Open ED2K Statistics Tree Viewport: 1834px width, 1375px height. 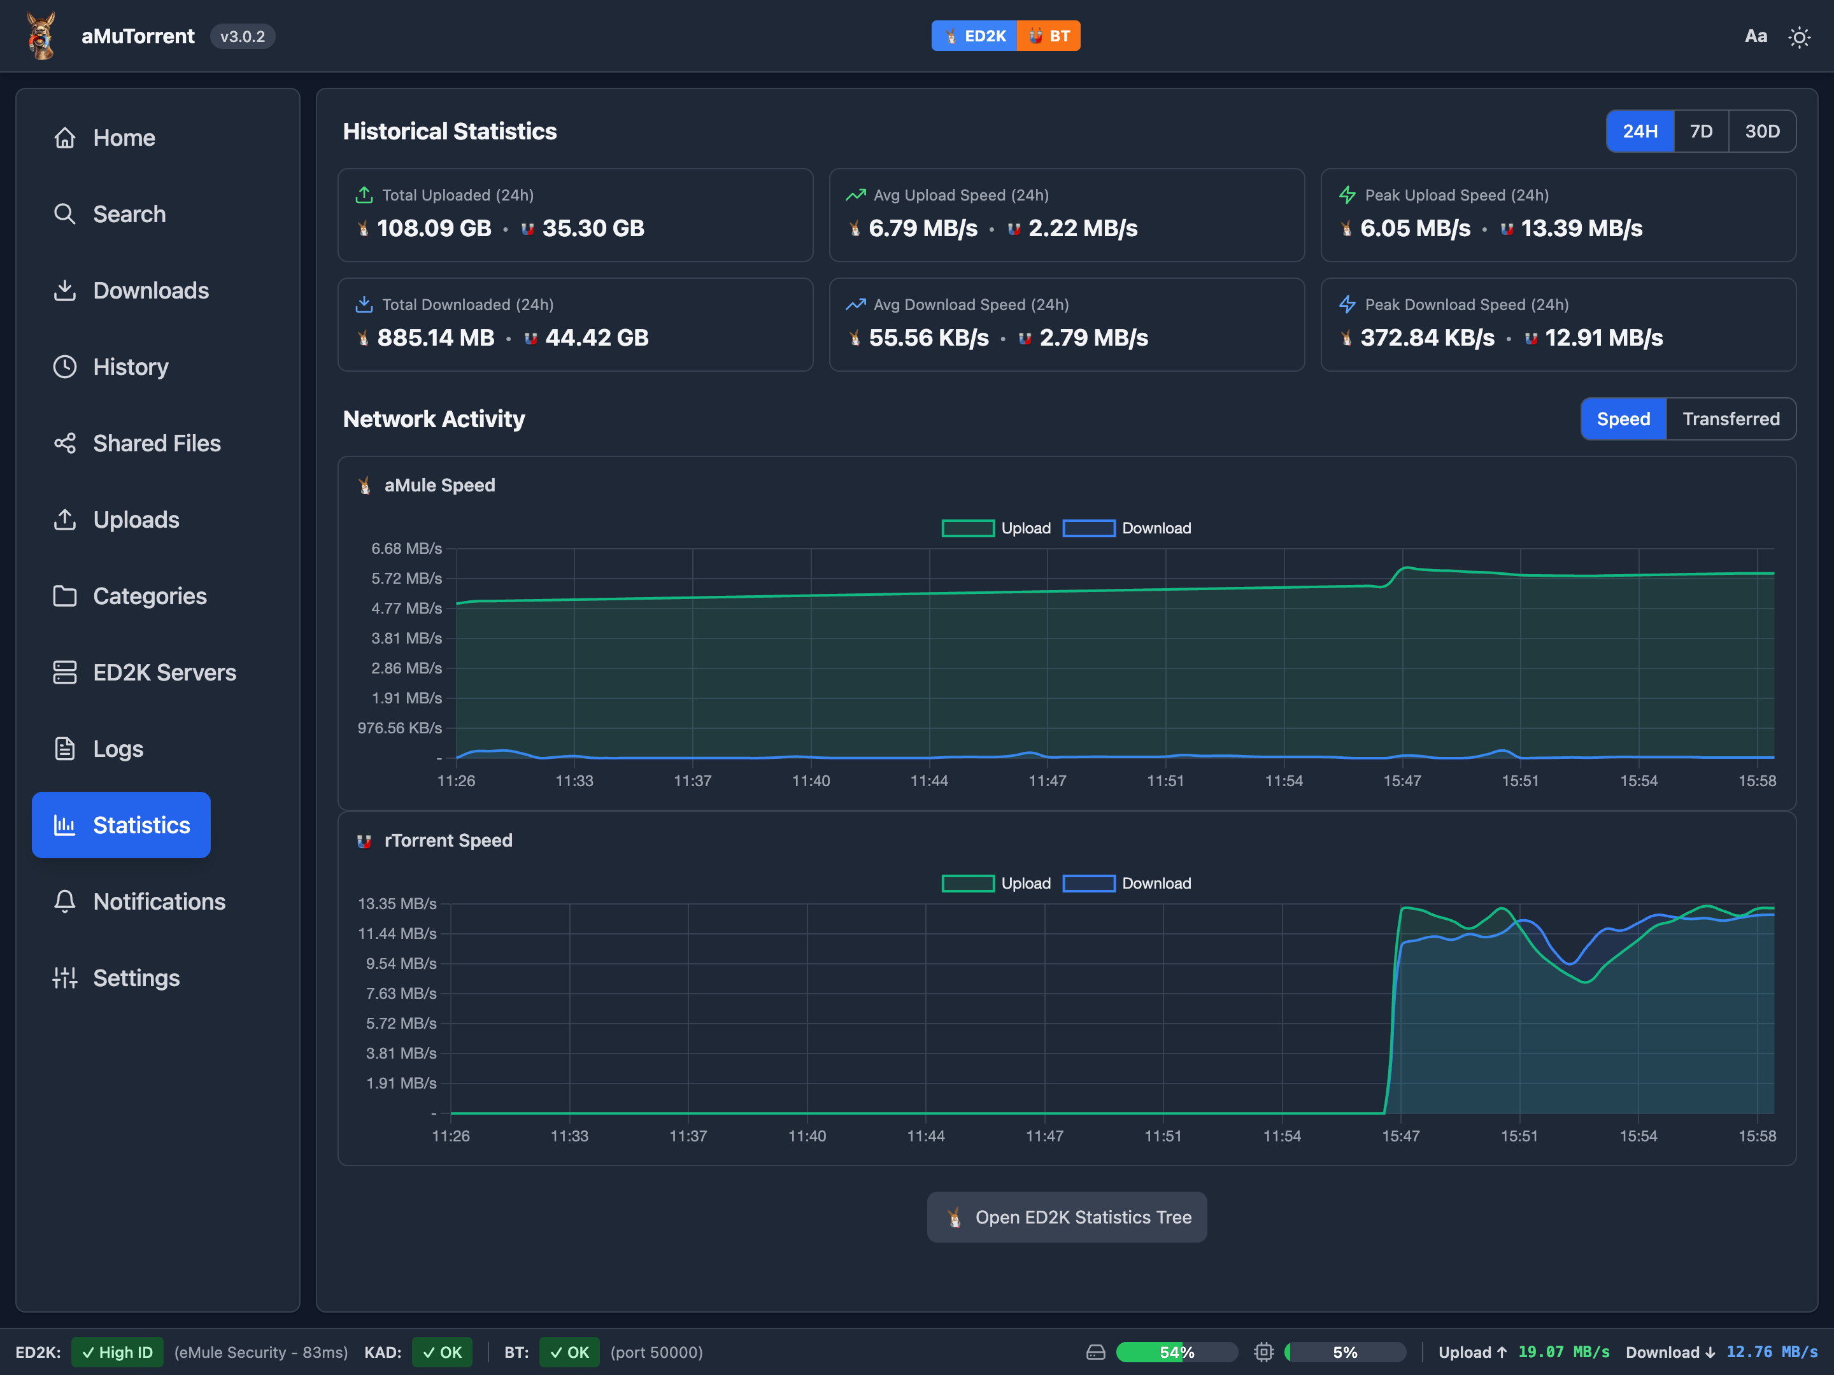[x=1066, y=1216]
